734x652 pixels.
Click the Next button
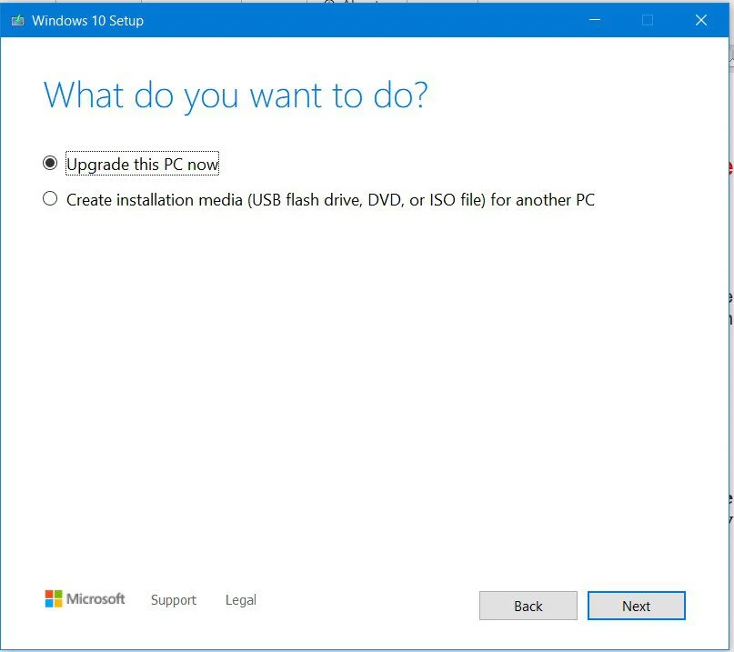pyautogui.click(x=636, y=606)
